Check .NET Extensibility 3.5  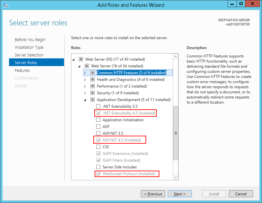pyautogui.click(x=98, y=106)
